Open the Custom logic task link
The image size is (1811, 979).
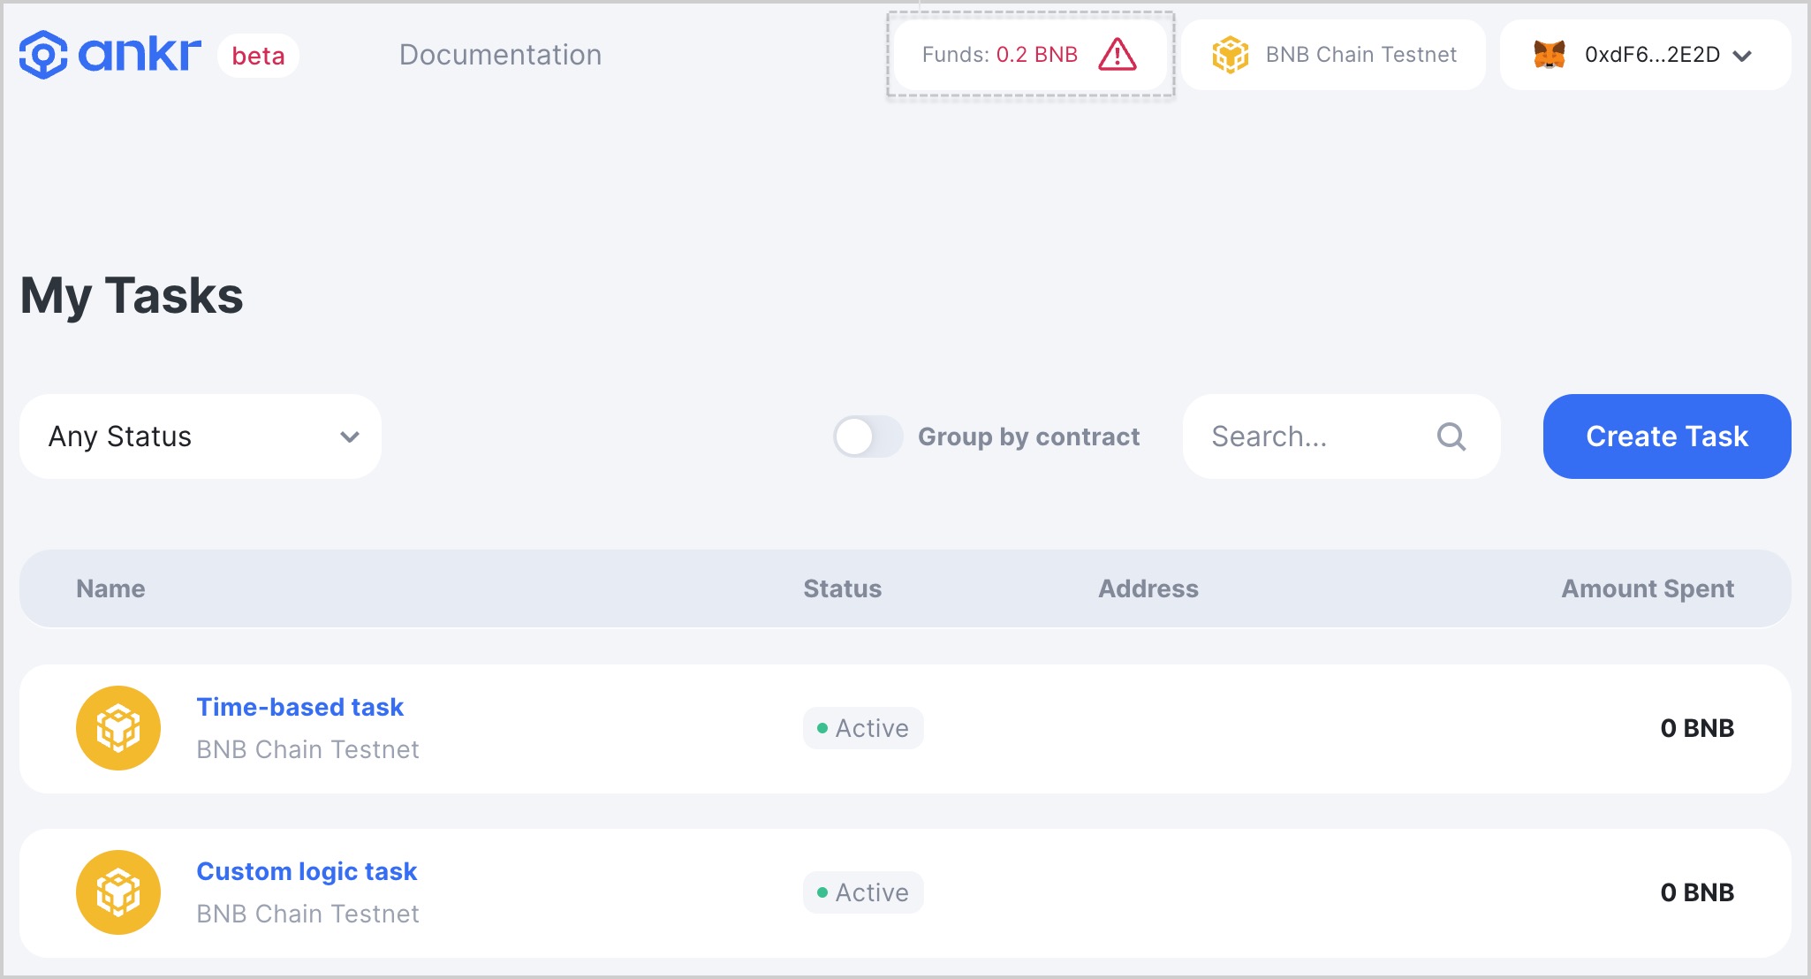(x=307, y=871)
